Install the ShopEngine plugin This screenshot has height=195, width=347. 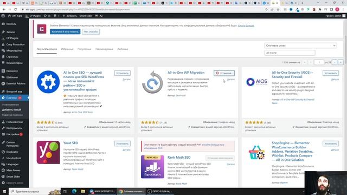point(331,144)
